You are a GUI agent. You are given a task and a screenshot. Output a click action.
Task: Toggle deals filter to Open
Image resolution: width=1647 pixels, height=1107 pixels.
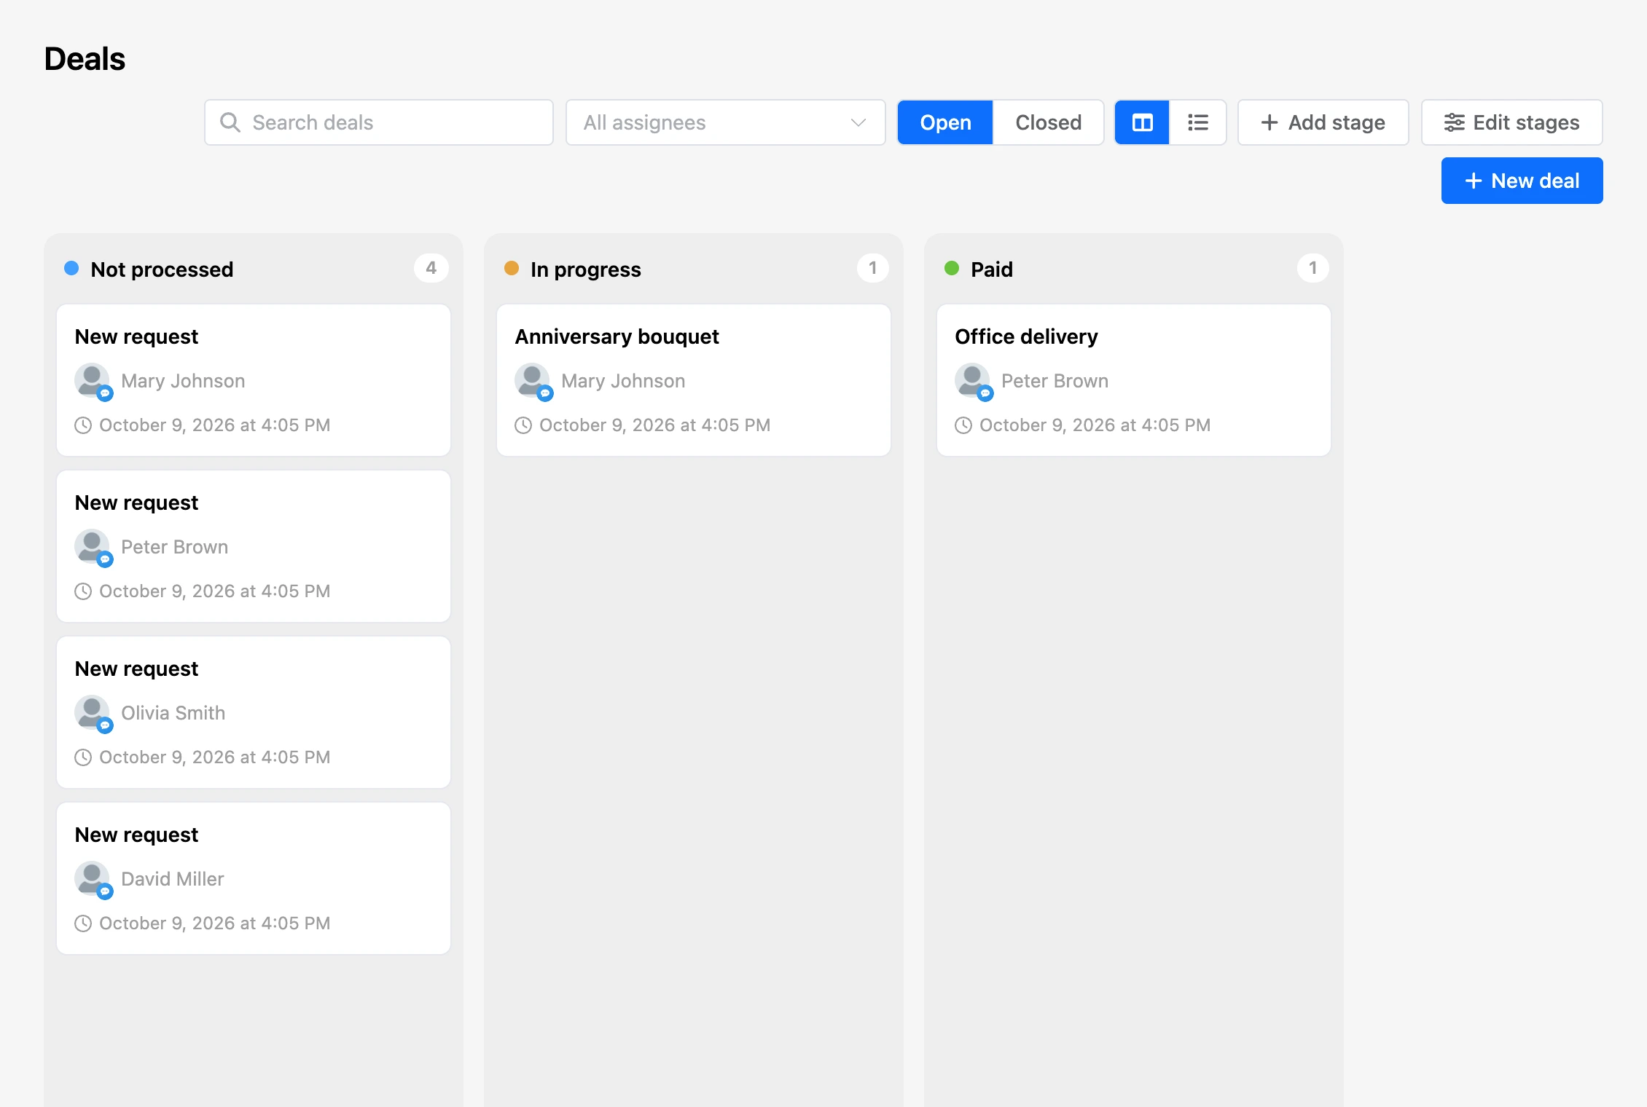945,122
